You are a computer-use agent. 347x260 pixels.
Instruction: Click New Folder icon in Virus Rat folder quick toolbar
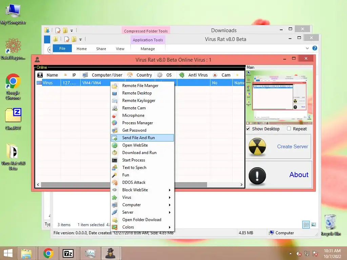tap(74, 39)
